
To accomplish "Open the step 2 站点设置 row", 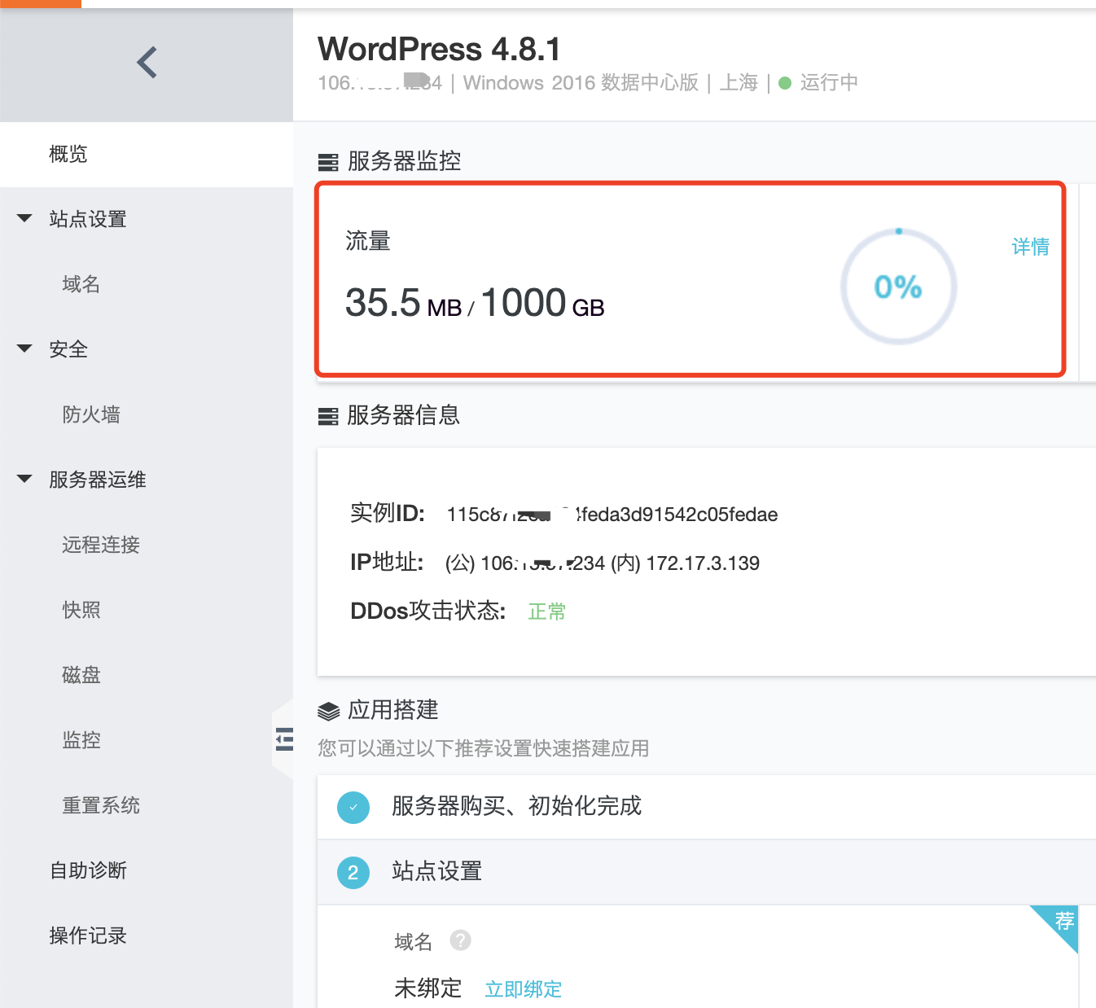I will [707, 872].
